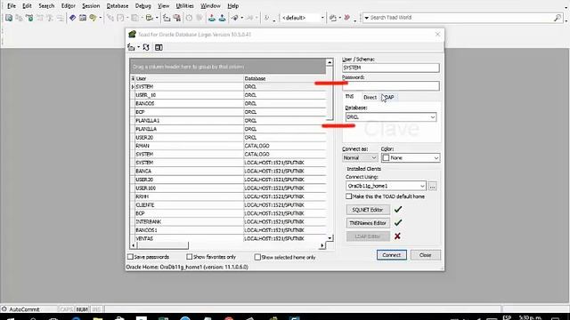Click the User / Schema field containing SYSTEM

[391, 68]
